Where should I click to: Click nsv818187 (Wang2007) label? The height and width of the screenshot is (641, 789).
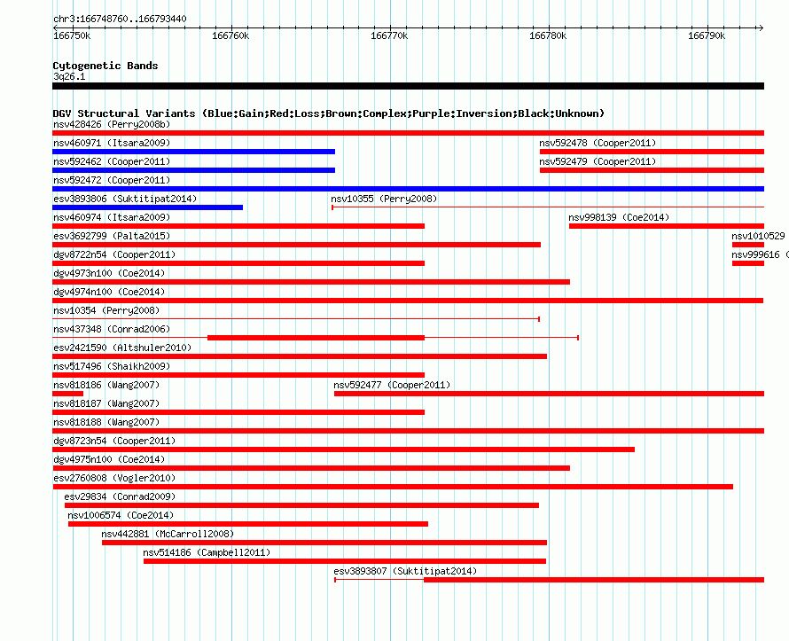106,403
